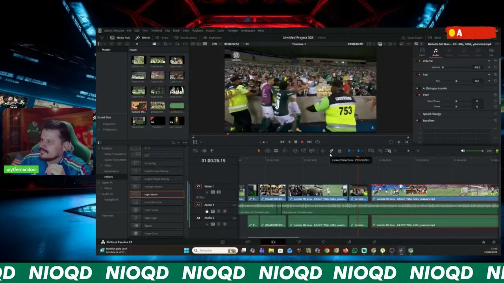Activate the Trim Edit Mode tool
This screenshot has width=504, height=283.
267,151
